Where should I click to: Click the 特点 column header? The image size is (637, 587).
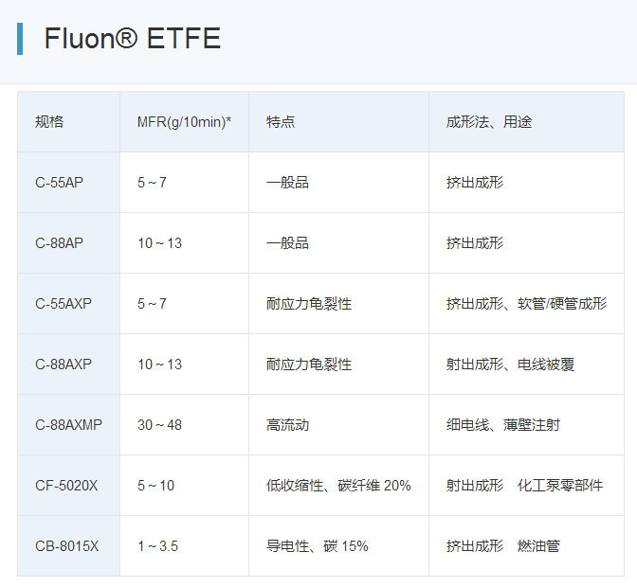[x=281, y=122]
